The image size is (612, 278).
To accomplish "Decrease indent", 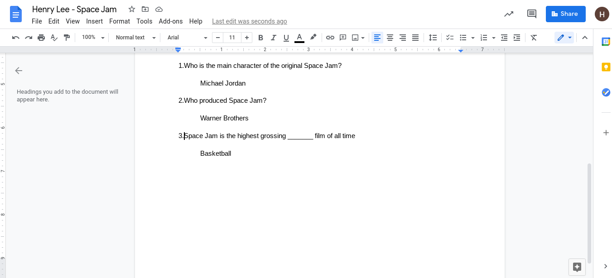I will tap(504, 38).
